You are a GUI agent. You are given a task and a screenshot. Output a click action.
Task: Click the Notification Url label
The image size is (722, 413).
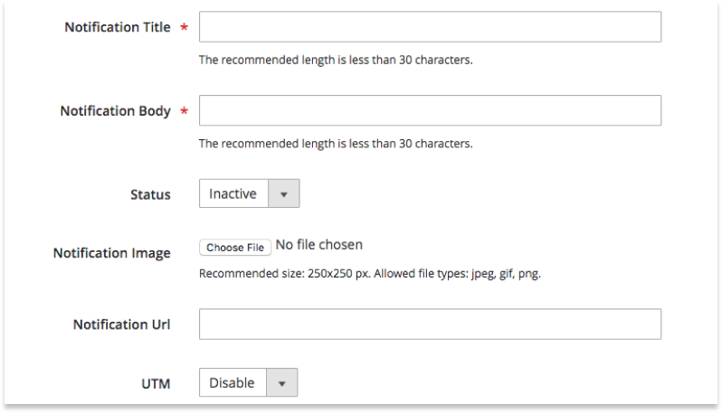(121, 324)
